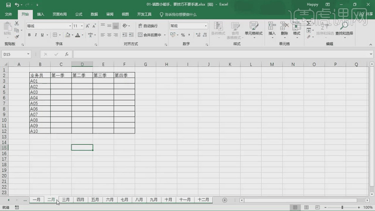Click the Name Box showing D15

coord(14,55)
